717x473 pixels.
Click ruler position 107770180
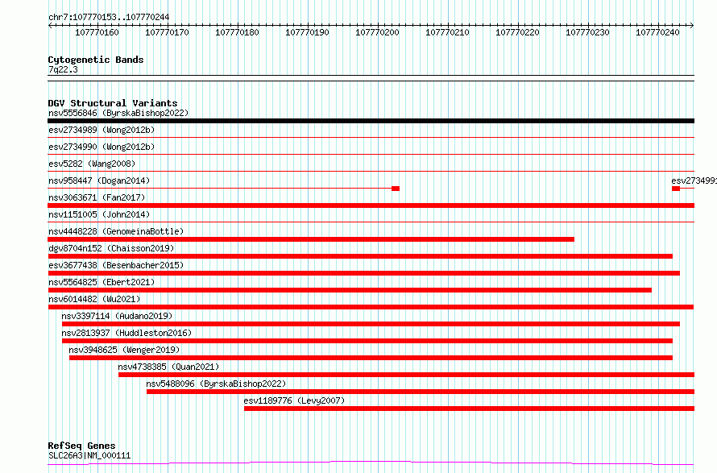point(237,32)
